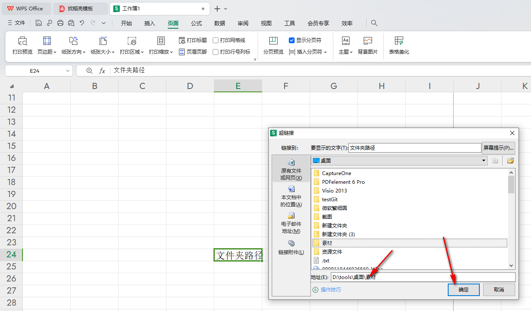The width and height of the screenshot is (531, 311).
Task: Switch to the 开始 tab
Action: click(127, 23)
